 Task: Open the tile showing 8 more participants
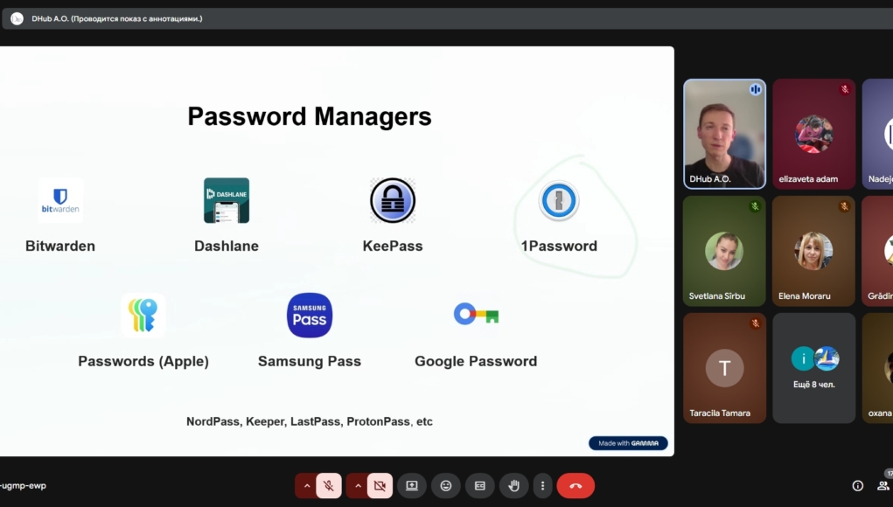(813, 368)
